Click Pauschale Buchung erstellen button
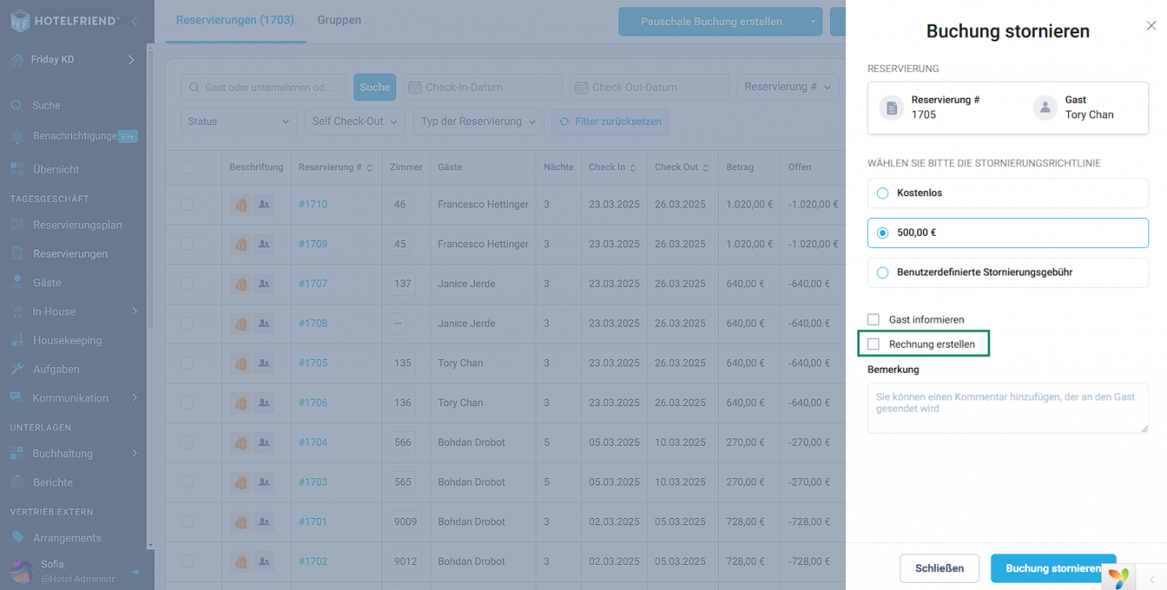 (x=712, y=22)
